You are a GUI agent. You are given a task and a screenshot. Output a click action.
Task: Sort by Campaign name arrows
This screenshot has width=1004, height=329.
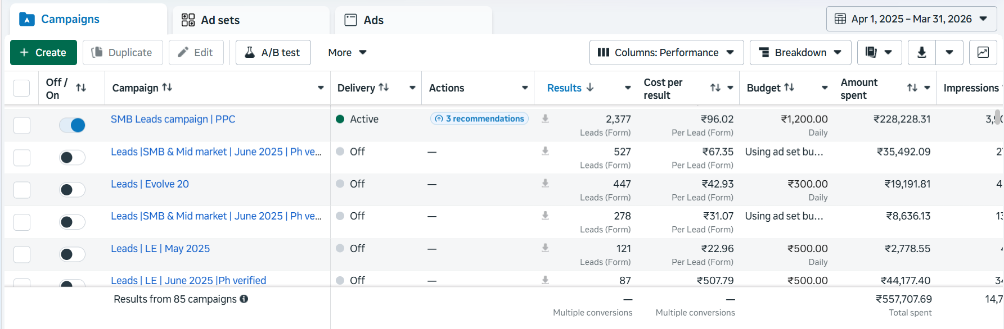167,87
